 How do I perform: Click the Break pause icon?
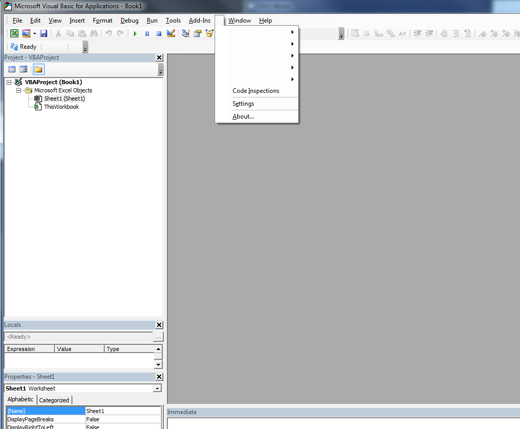147,33
